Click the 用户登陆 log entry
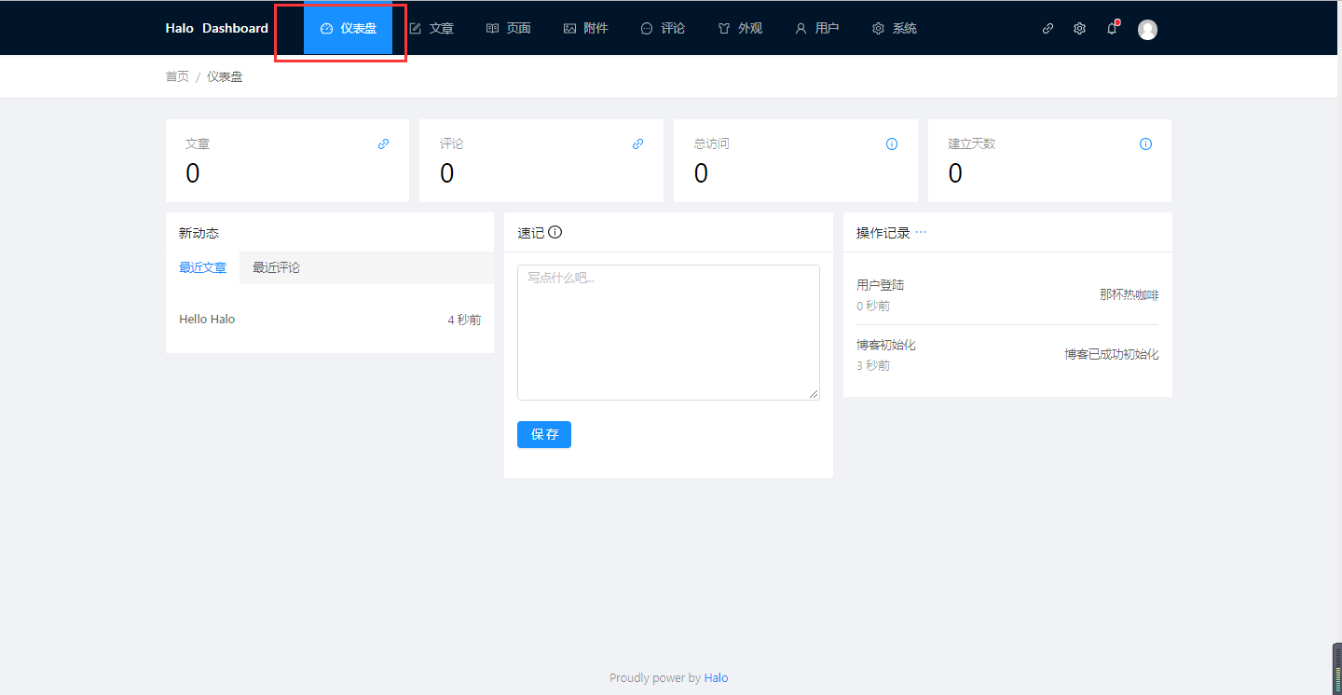Screen dimensions: 1342x695 (x=880, y=285)
